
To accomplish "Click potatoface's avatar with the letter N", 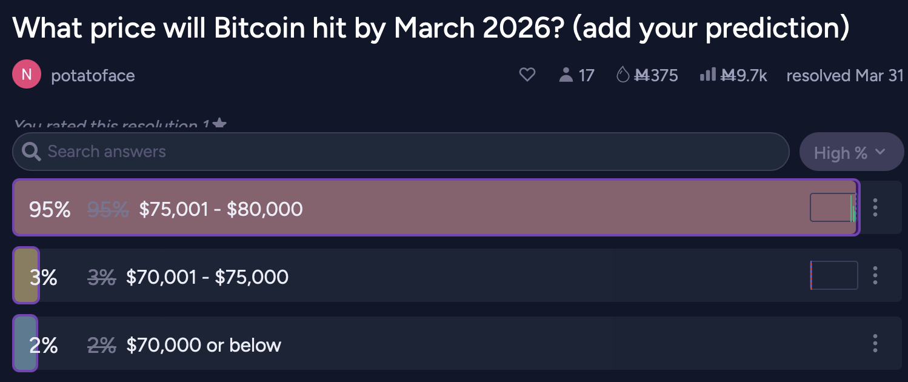I will coord(27,75).
